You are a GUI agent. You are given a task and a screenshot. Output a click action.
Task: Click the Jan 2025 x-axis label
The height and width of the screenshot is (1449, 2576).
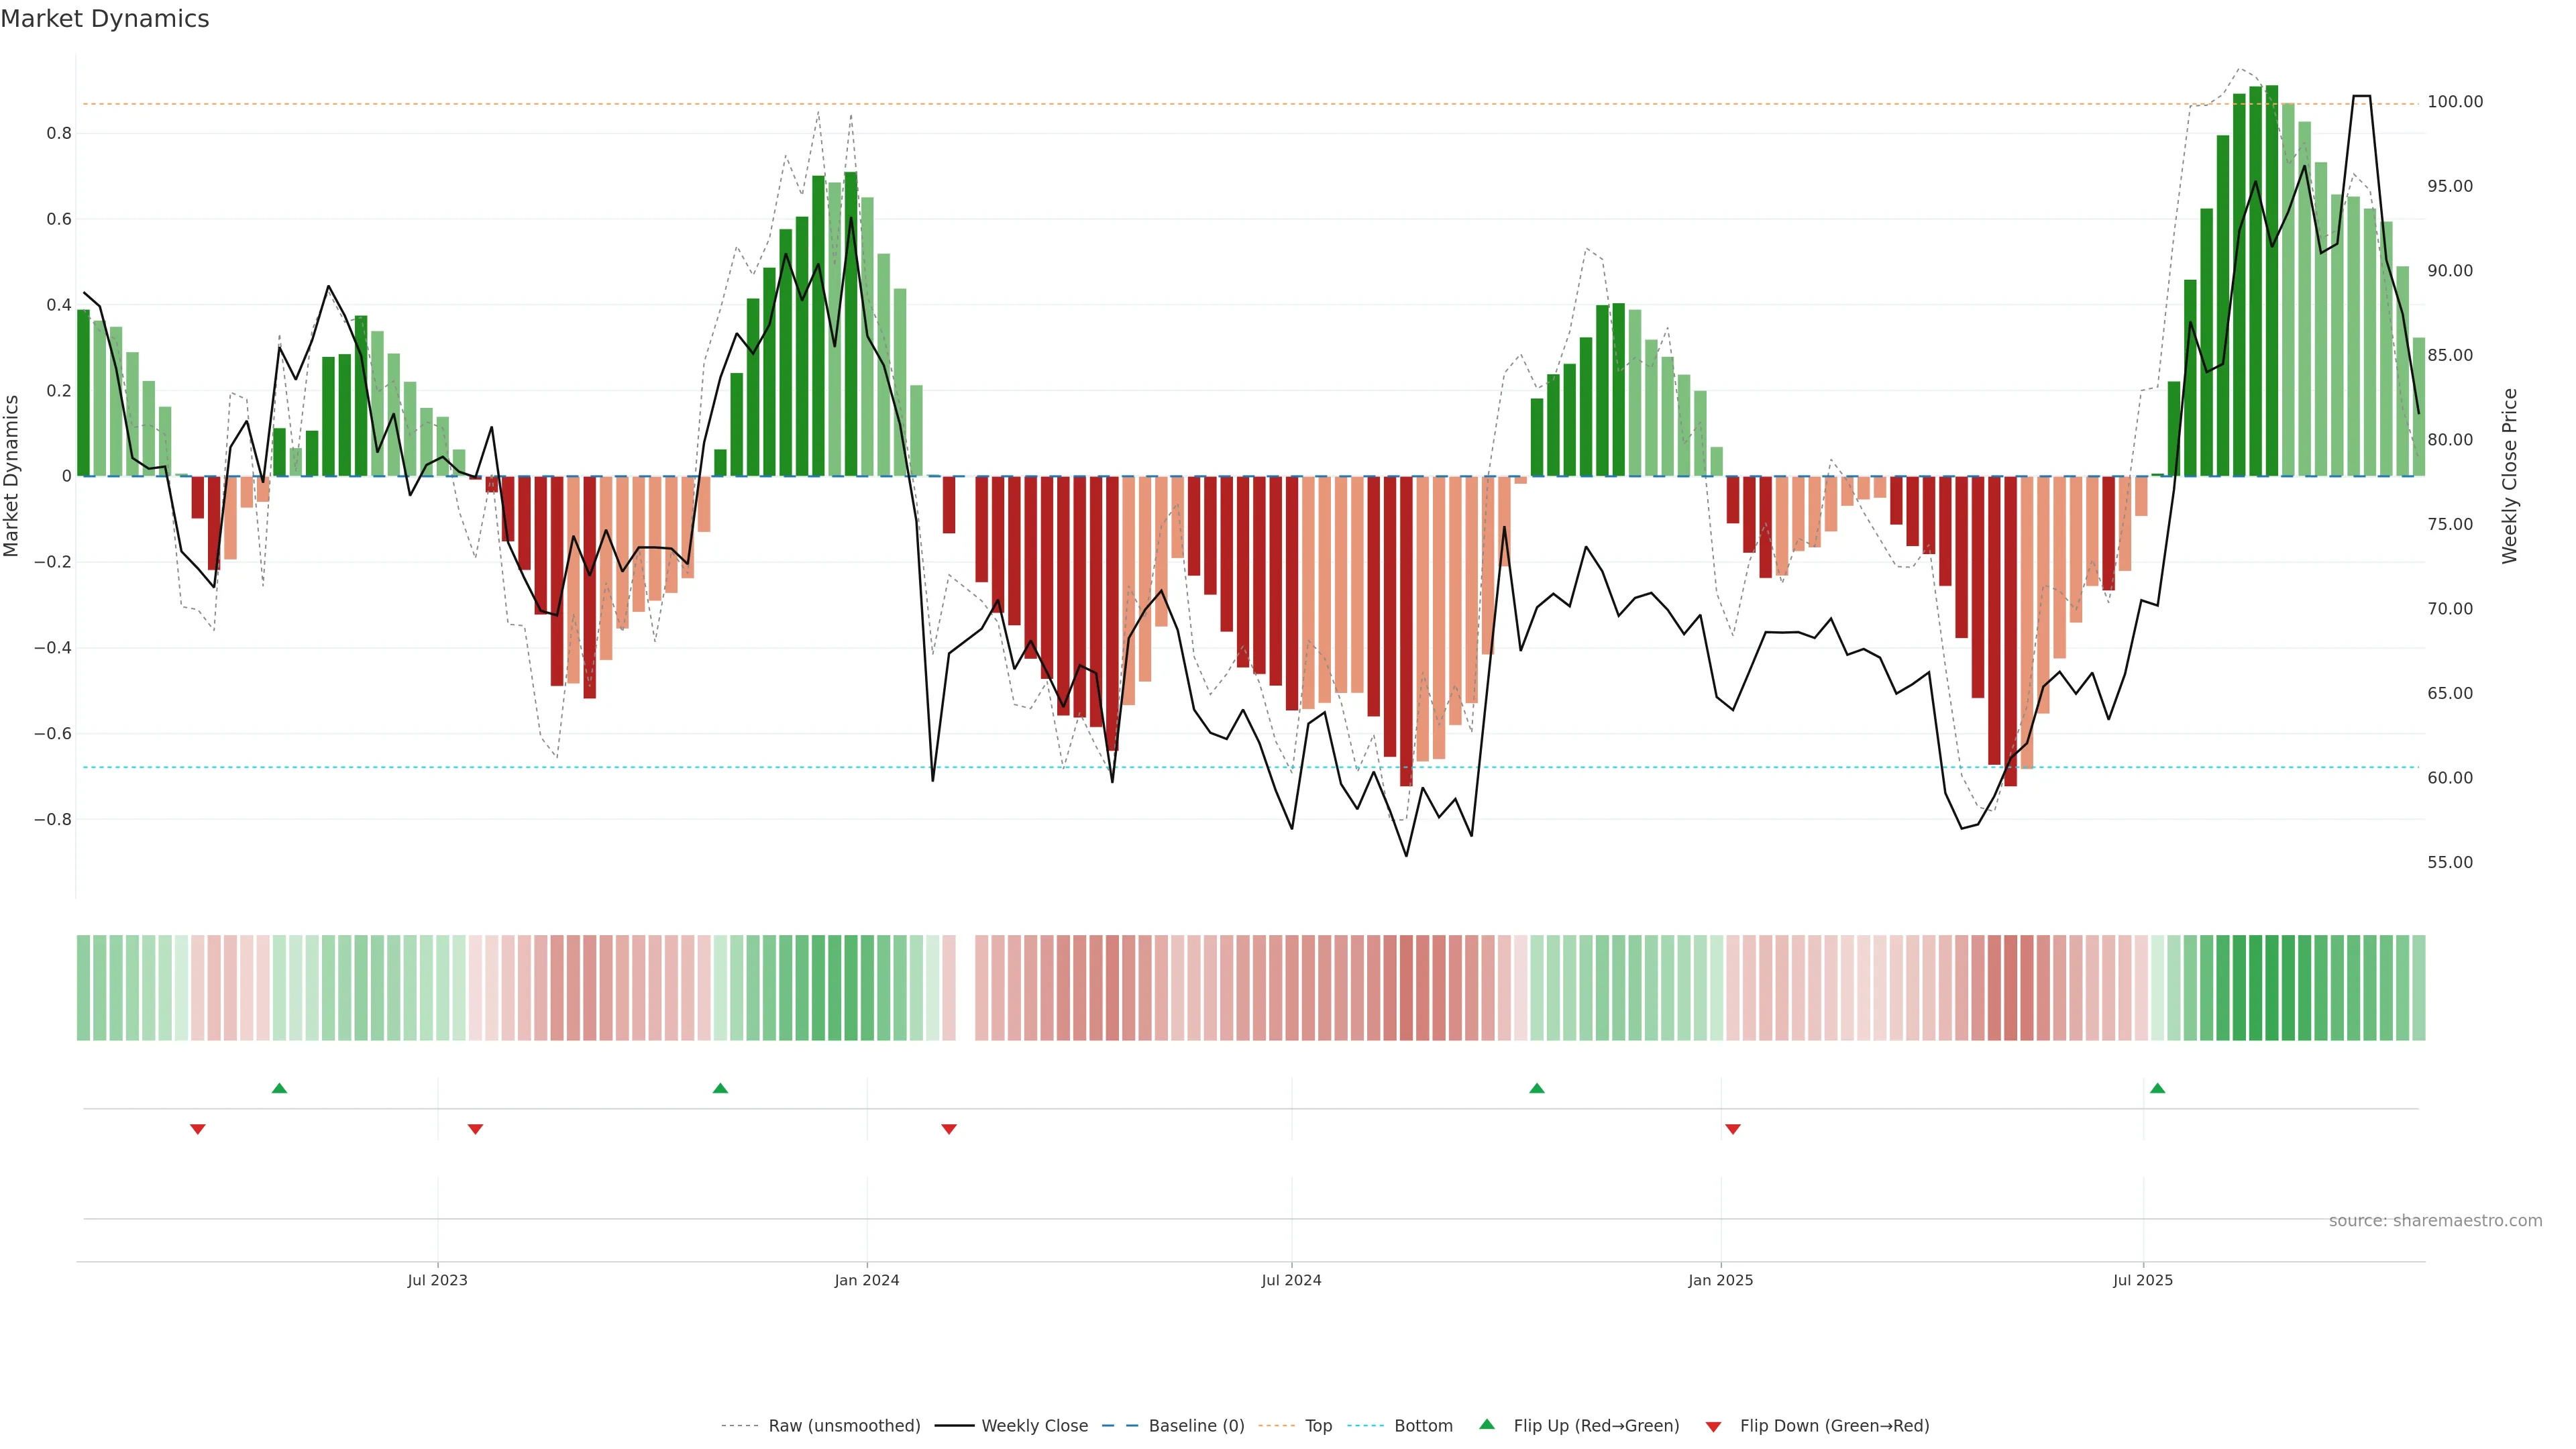[x=1720, y=1280]
